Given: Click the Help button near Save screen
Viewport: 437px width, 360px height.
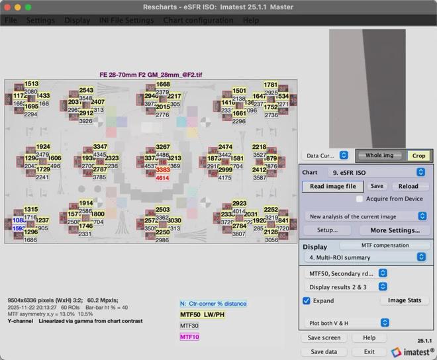Looking at the screenshot, I should click(x=369, y=337).
